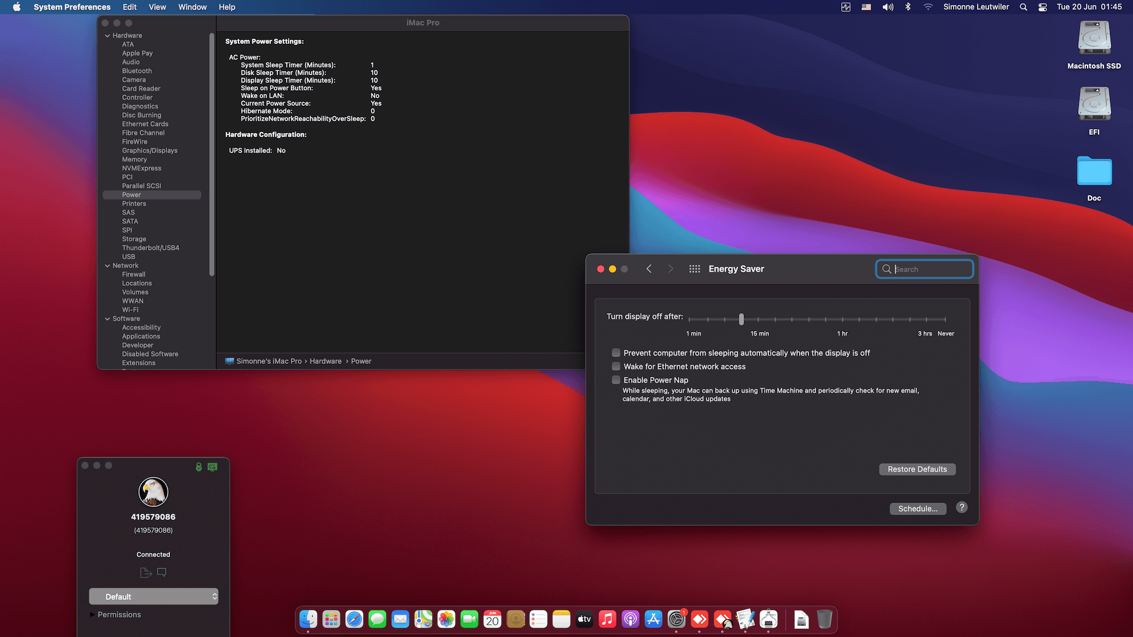
Task: Open Photos from the Dock
Action: (446, 619)
